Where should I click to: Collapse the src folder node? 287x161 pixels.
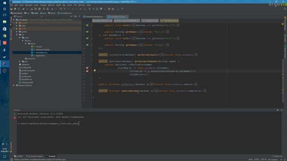17,34
